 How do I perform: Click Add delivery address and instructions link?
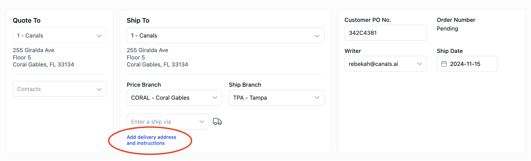click(151, 140)
